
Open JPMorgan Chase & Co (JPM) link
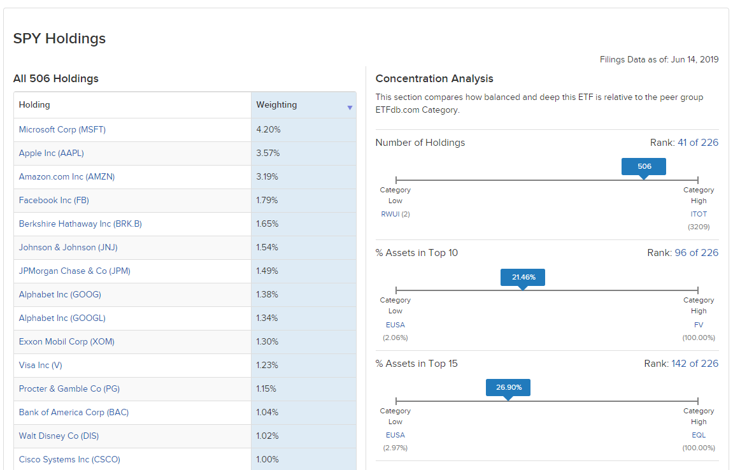coord(75,271)
